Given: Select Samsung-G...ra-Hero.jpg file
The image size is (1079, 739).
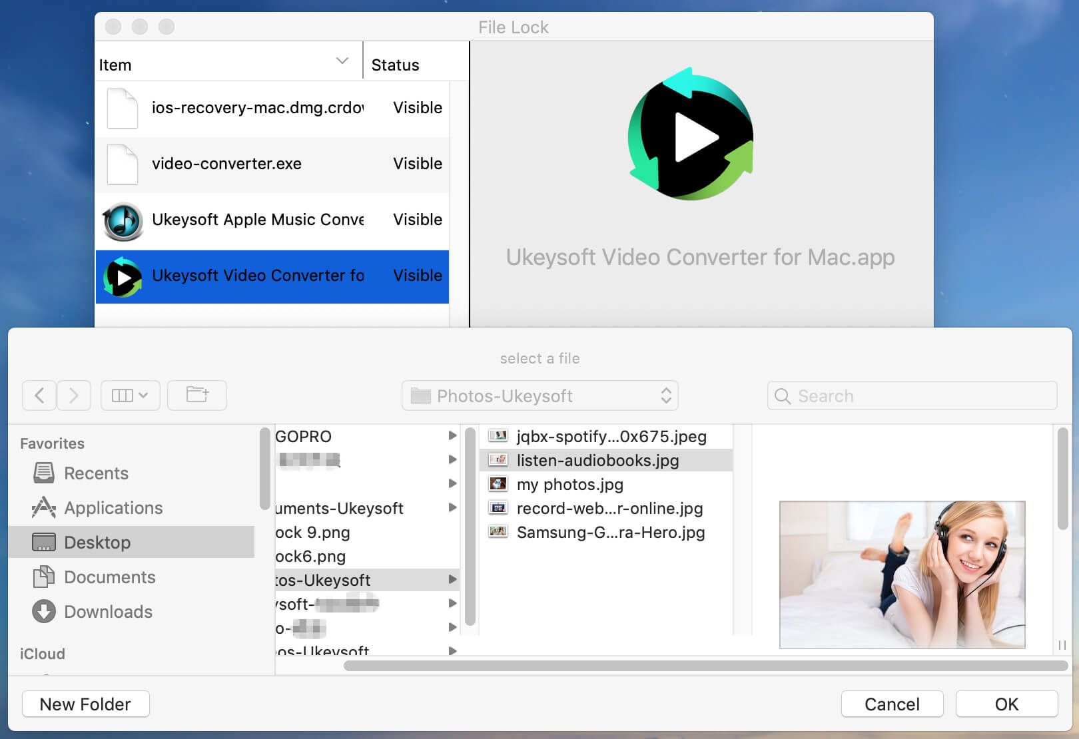Looking at the screenshot, I should (606, 532).
